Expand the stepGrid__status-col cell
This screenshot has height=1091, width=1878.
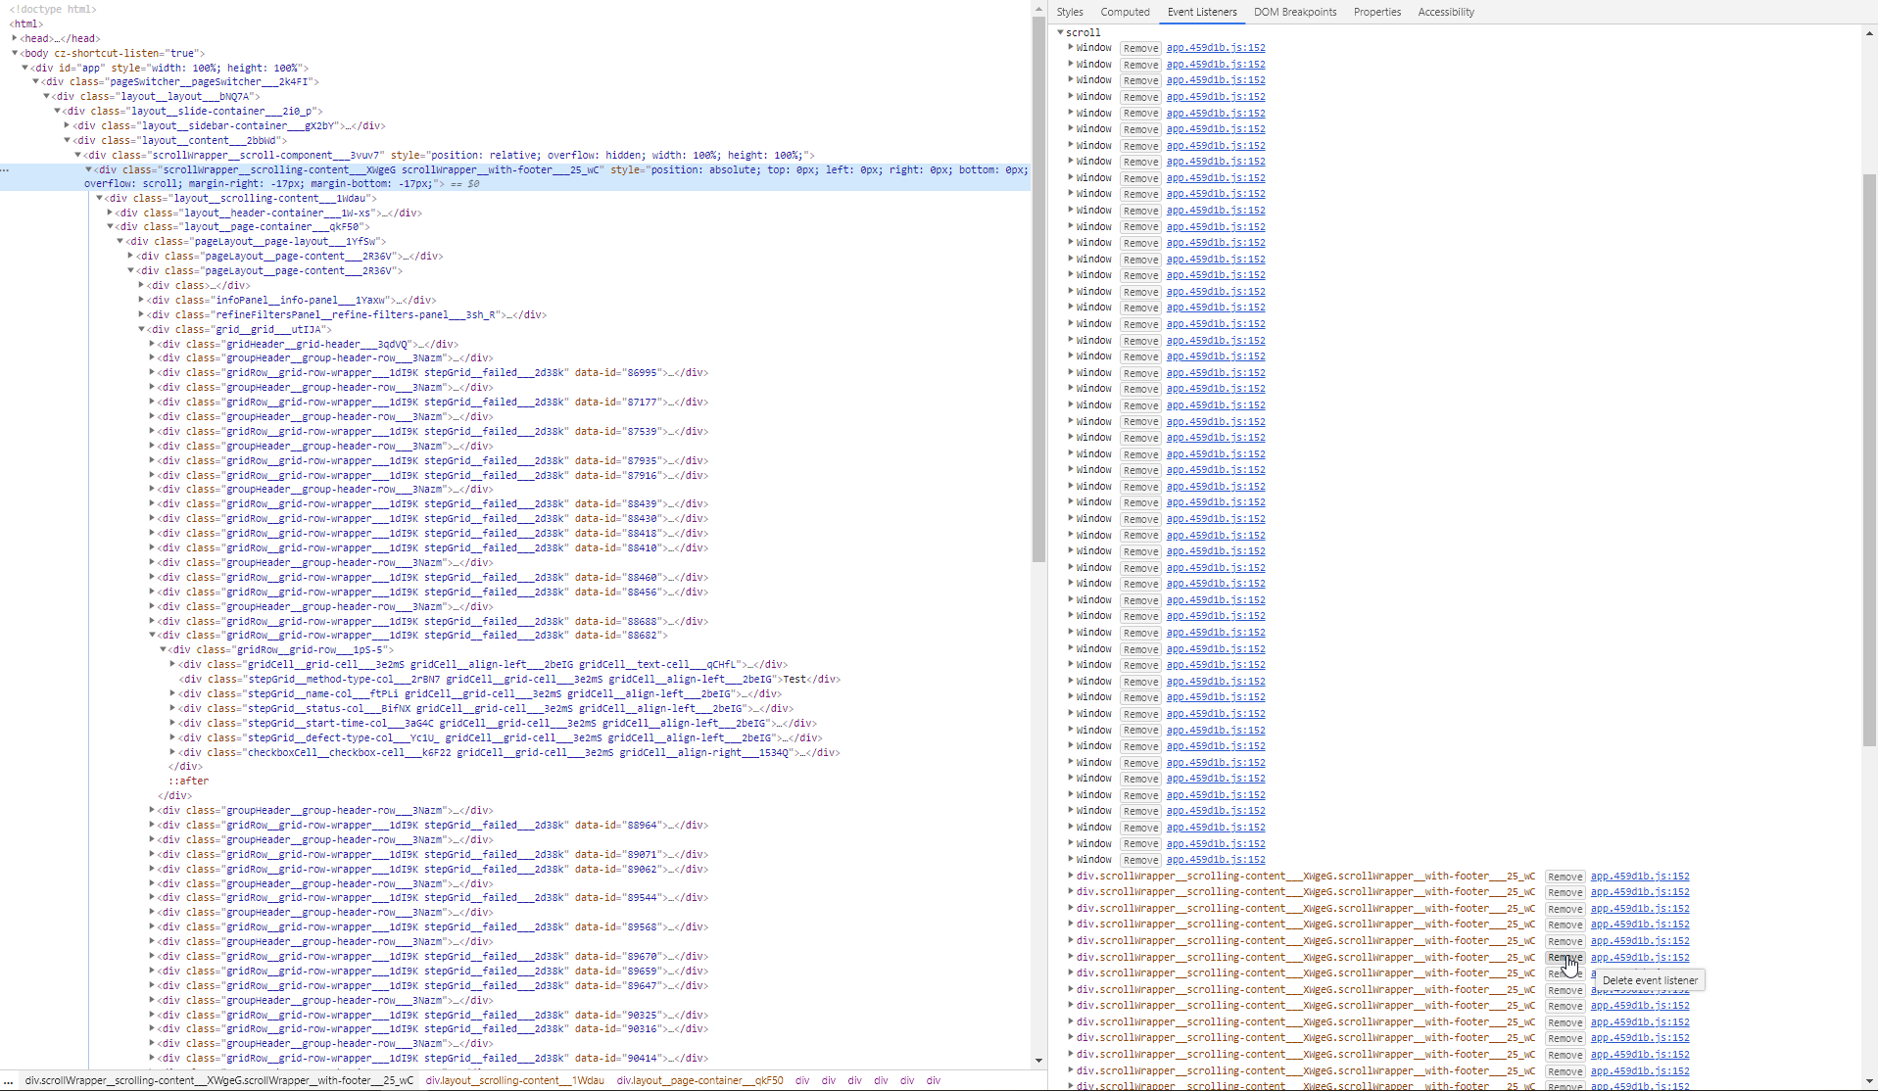pos(173,708)
